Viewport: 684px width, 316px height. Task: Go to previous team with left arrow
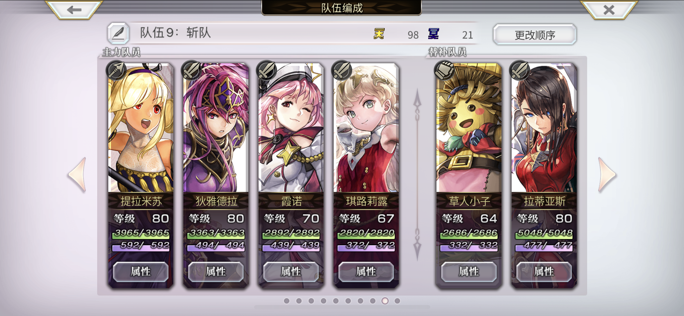click(77, 175)
